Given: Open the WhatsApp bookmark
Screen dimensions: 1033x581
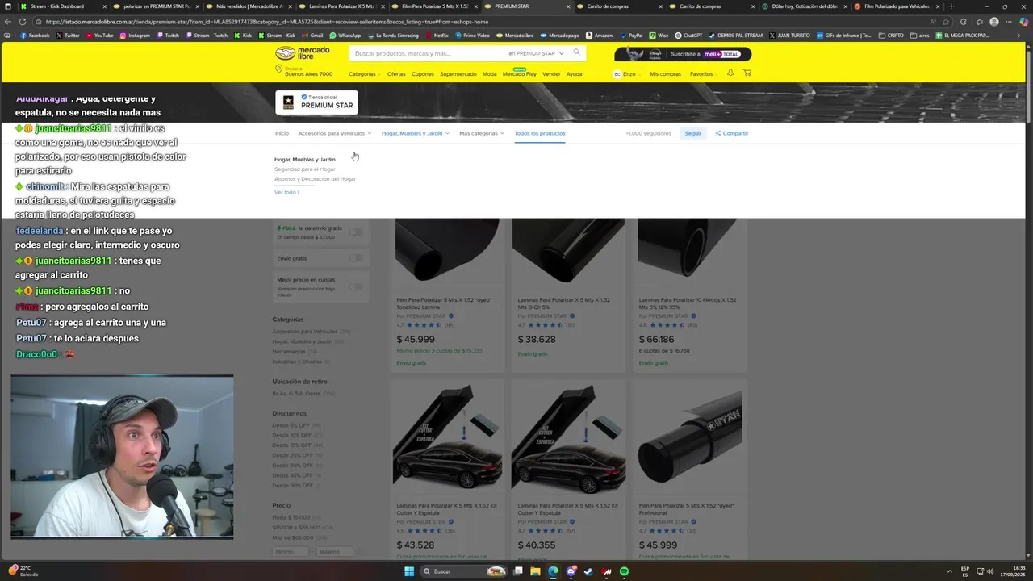Looking at the screenshot, I should click(x=345, y=36).
